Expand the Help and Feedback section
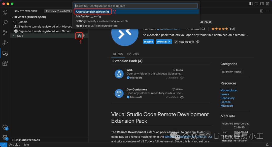Screen dimensions: 272x147 [x=12, y=140]
